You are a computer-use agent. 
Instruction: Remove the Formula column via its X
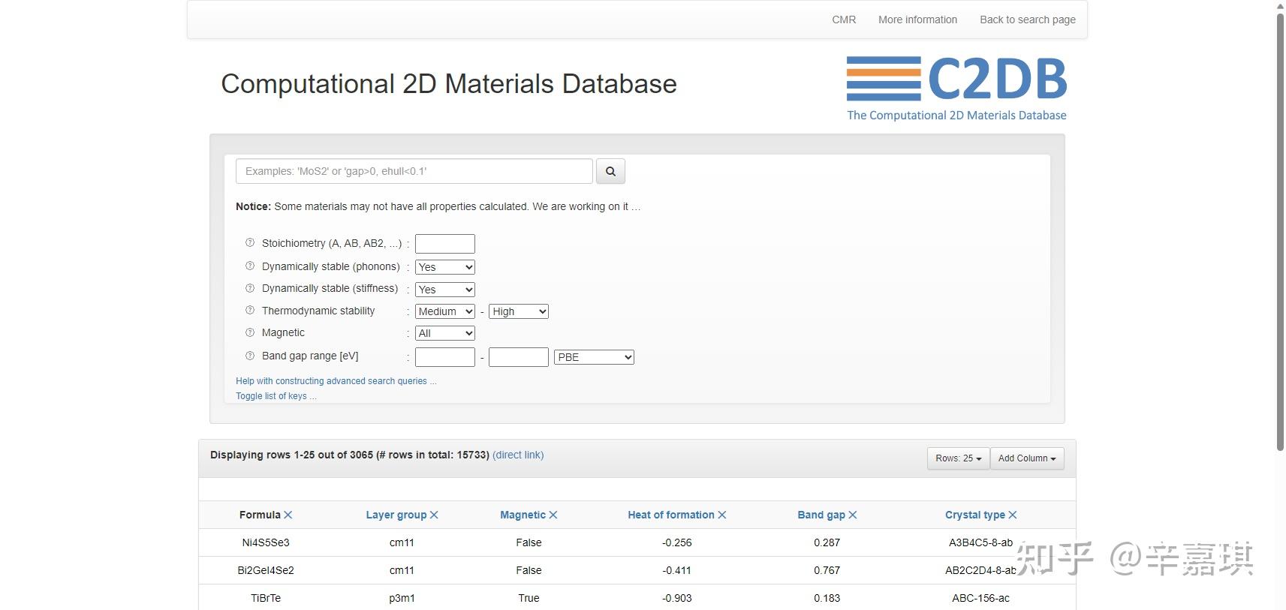click(288, 515)
